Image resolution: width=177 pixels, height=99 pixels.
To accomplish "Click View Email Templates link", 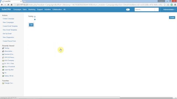I will (10, 30).
